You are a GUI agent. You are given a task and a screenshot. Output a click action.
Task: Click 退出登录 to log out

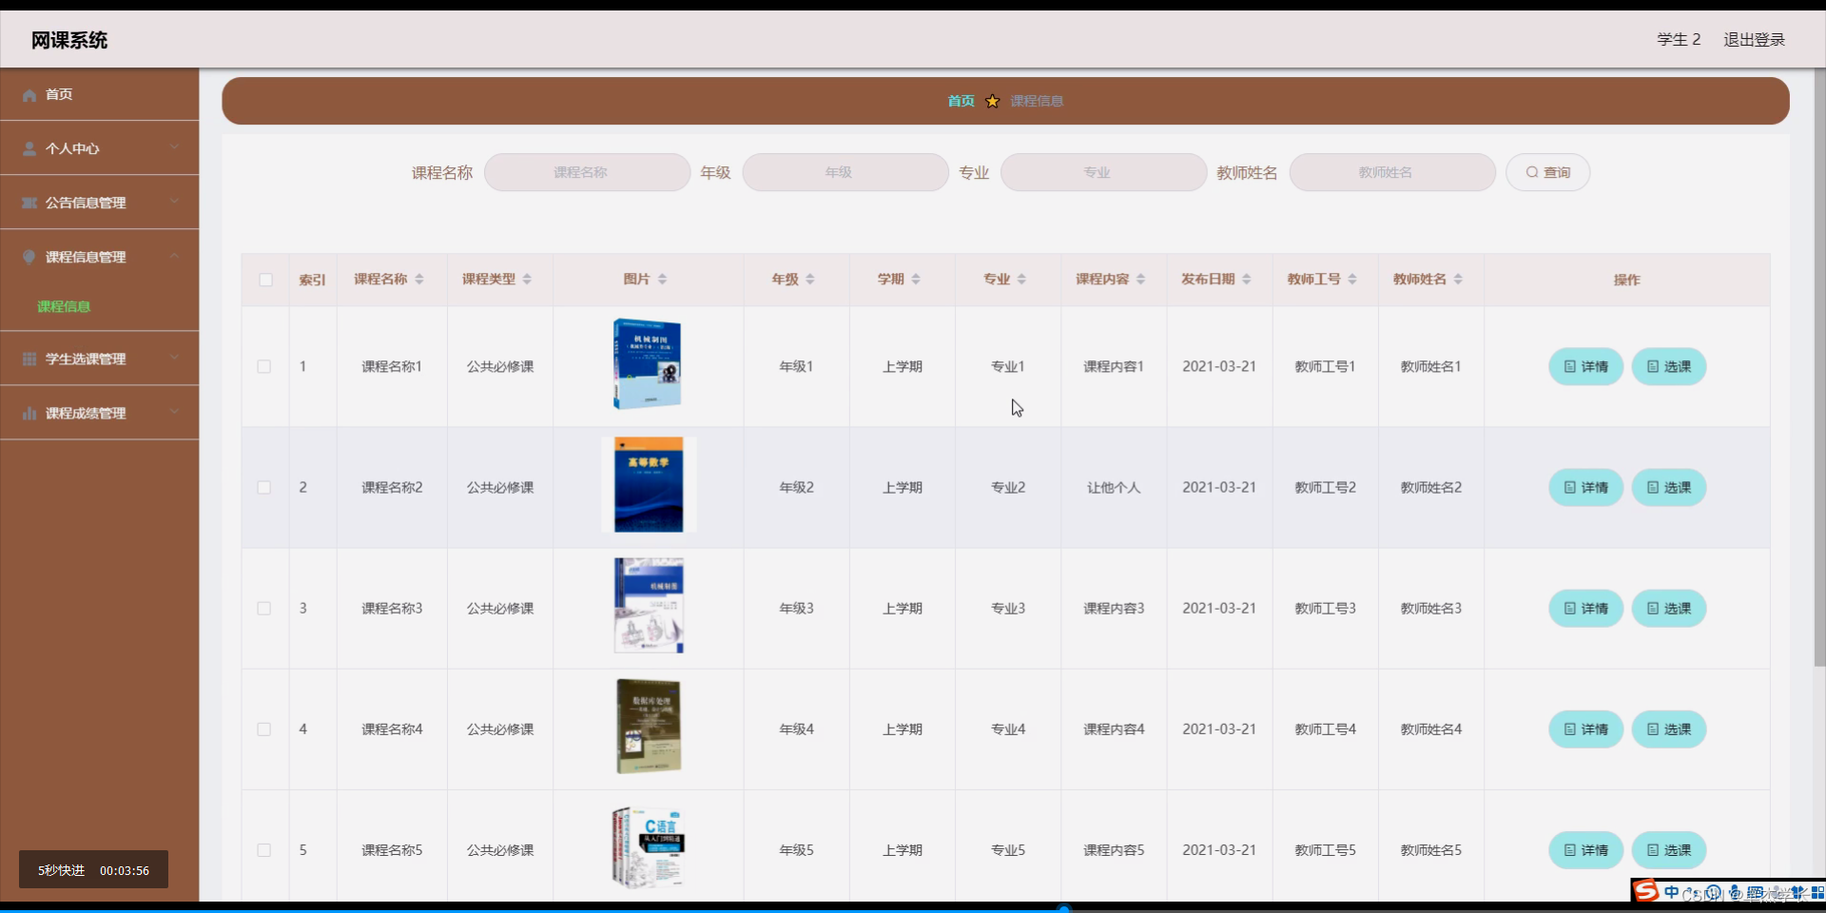coord(1754,39)
